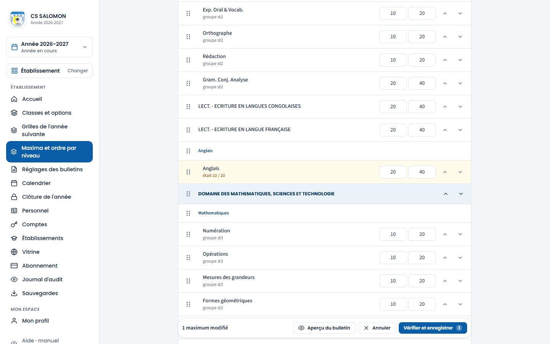Edit first max field of Formes géométriques
Image resolution: width=550 pixels, height=344 pixels.
(393, 304)
